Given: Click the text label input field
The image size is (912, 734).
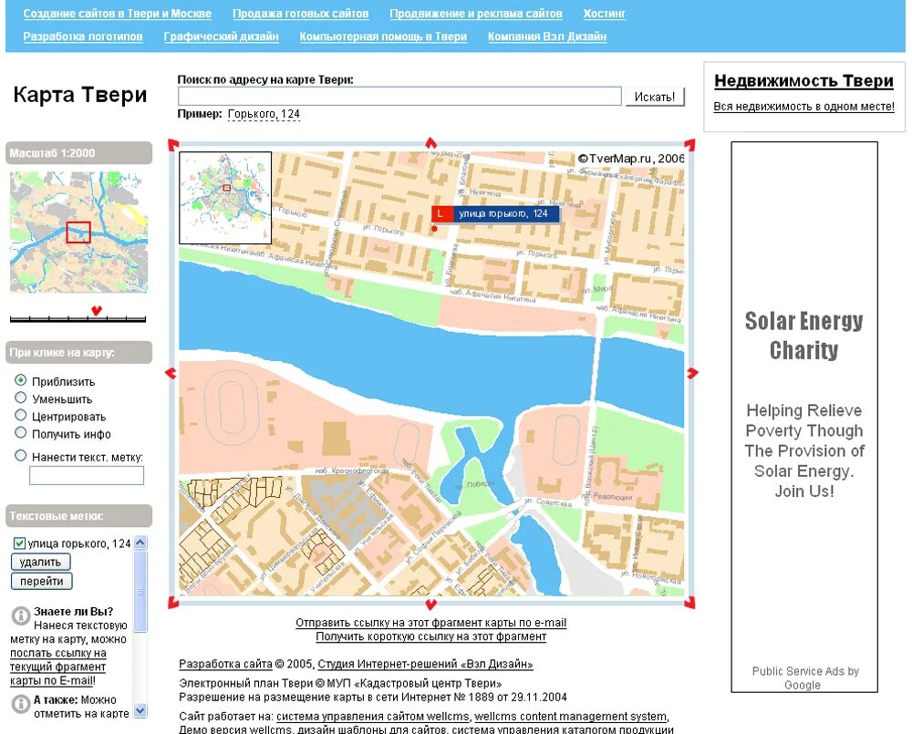Looking at the screenshot, I should 87,475.
